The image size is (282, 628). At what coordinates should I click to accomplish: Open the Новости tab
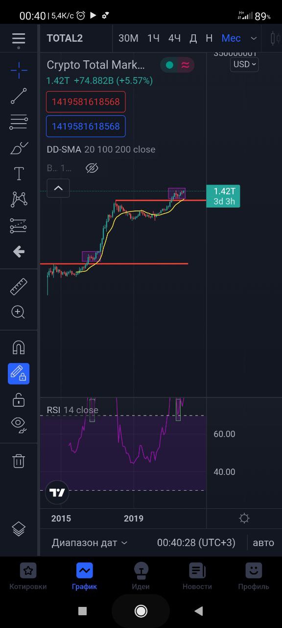pos(197,577)
